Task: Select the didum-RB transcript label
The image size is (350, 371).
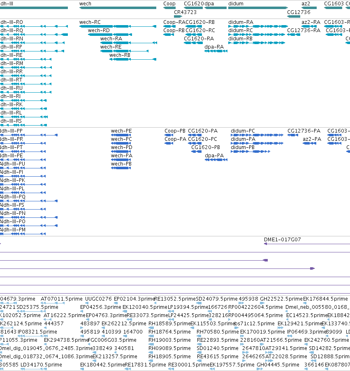Action: (x=240, y=39)
